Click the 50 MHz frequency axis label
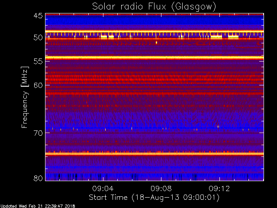The image size is (277, 208). coord(38,38)
